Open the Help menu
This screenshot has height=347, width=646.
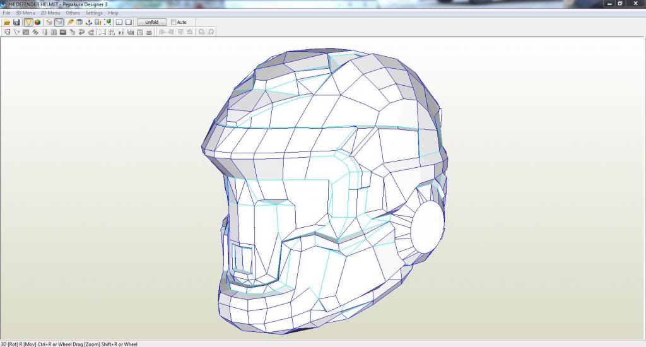coord(113,13)
